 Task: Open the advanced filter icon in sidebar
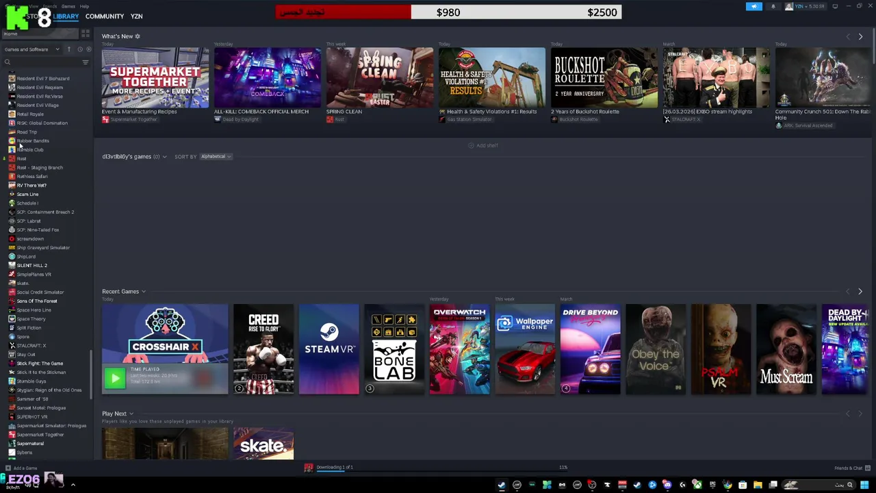(86, 62)
